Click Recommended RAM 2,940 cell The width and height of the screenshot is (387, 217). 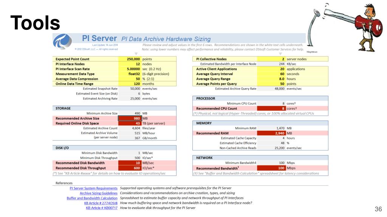tap(271, 133)
